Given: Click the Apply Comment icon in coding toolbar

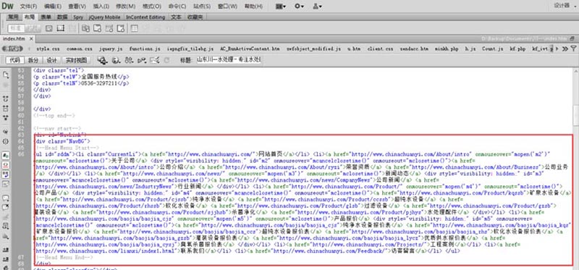Looking at the screenshot, I should (6, 198).
